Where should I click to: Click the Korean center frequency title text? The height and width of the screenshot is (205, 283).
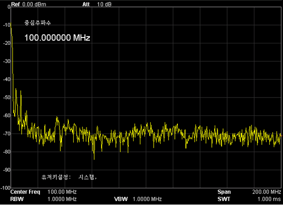37,23
